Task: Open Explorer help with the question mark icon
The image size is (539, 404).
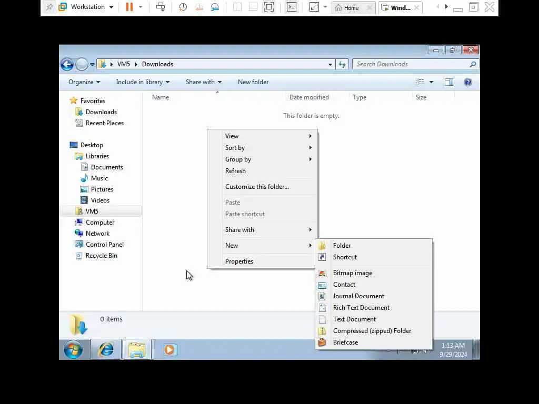Action: (468, 82)
